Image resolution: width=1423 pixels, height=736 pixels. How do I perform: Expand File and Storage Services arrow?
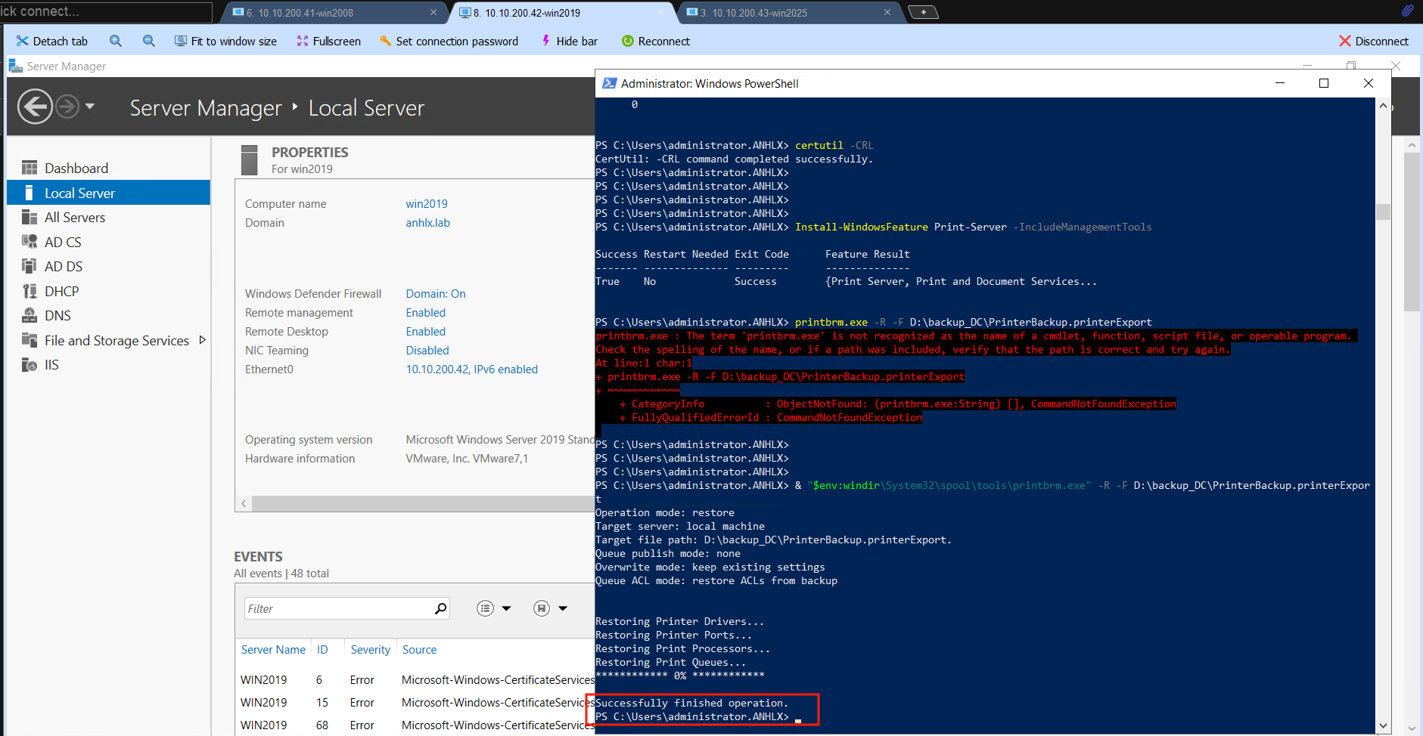click(x=202, y=340)
